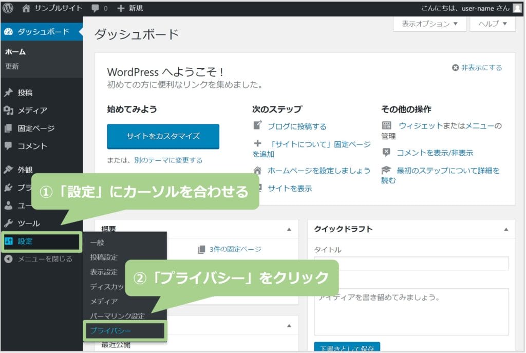Select パーマリンク設定 in the settings submenu

118,316
